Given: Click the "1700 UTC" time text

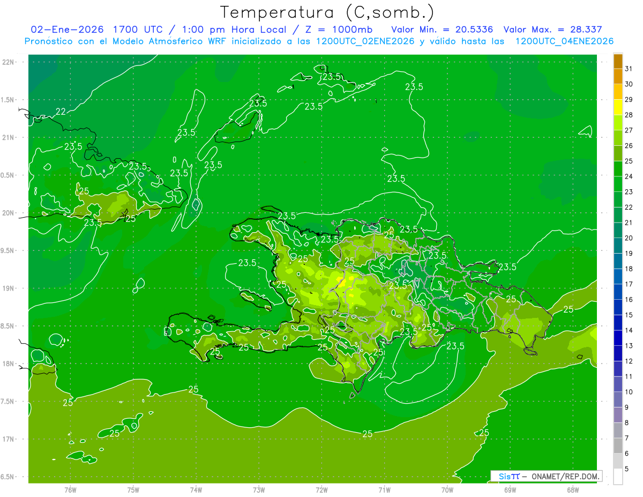Looking at the screenshot, I should [x=139, y=29].
